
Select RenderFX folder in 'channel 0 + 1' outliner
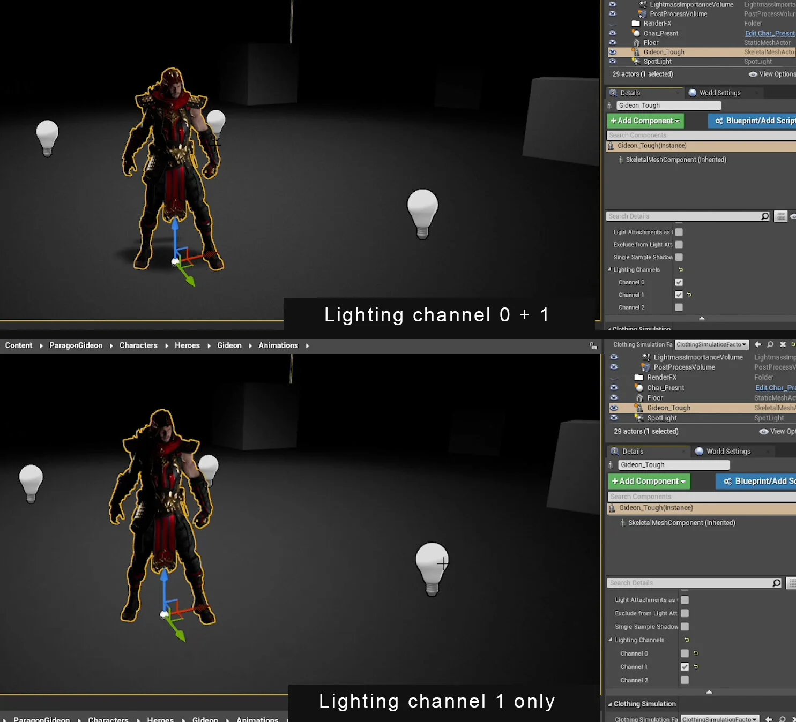tap(657, 24)
